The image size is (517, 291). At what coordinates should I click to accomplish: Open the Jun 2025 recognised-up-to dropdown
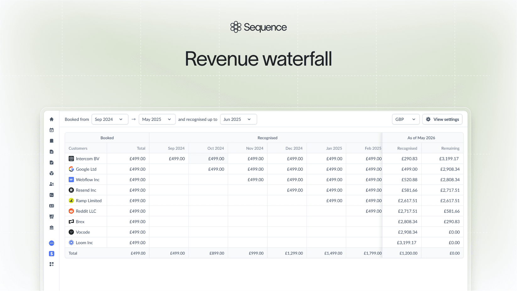tap(238, 119)
